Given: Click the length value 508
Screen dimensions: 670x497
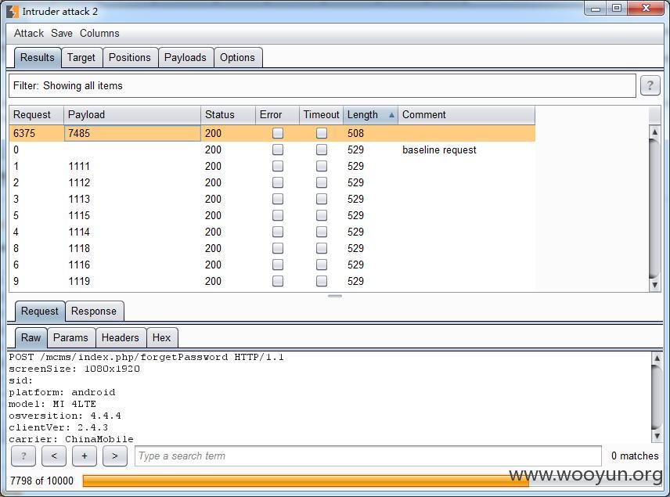Looking at the screenshot, I should point(355,133).
